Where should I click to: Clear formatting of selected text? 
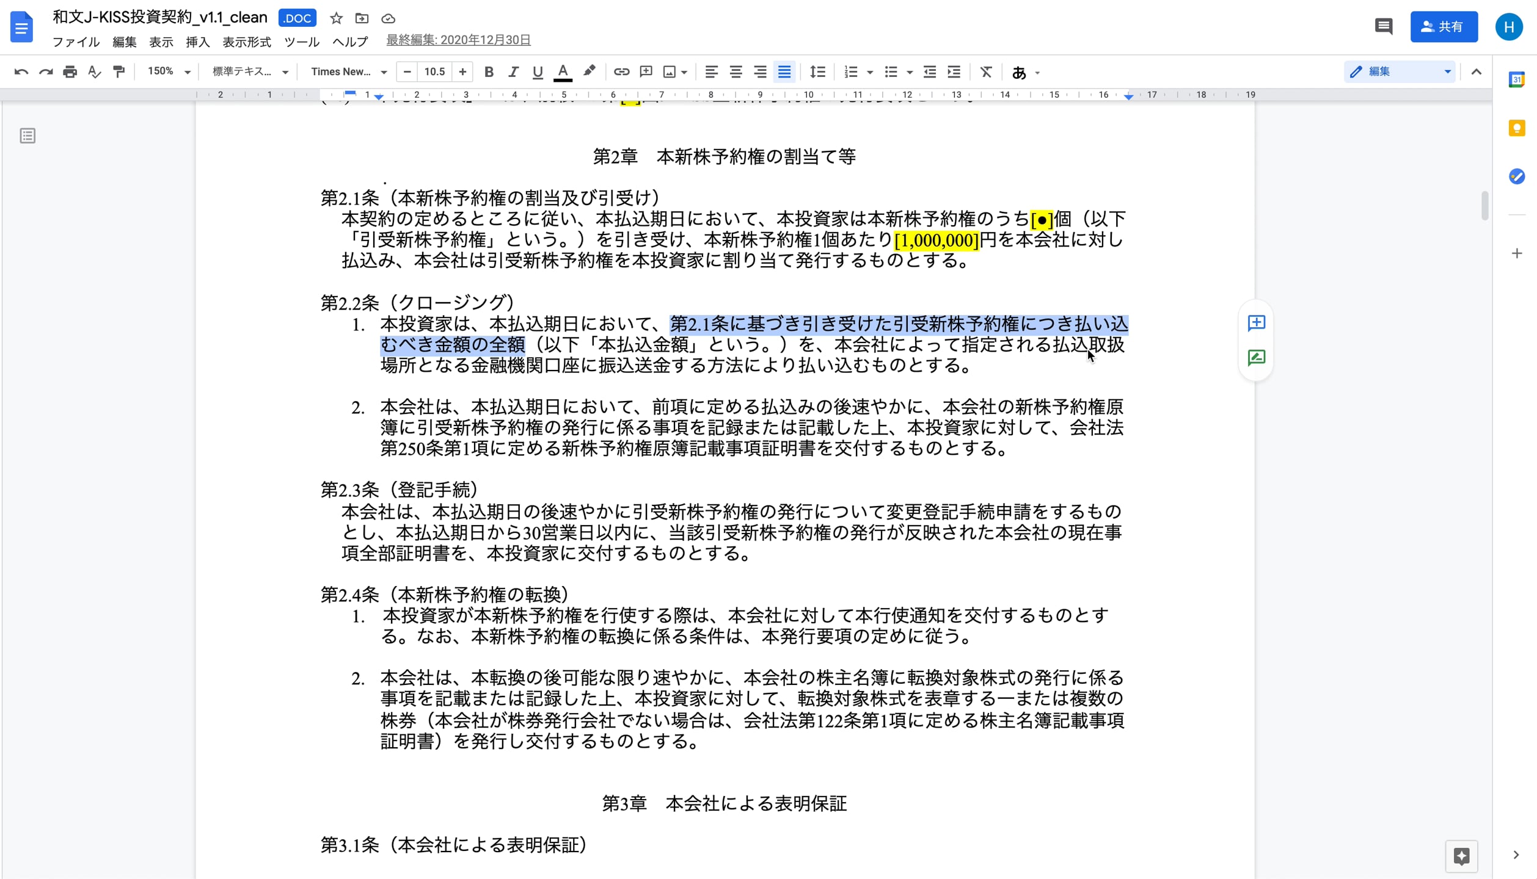coord(986,71)
